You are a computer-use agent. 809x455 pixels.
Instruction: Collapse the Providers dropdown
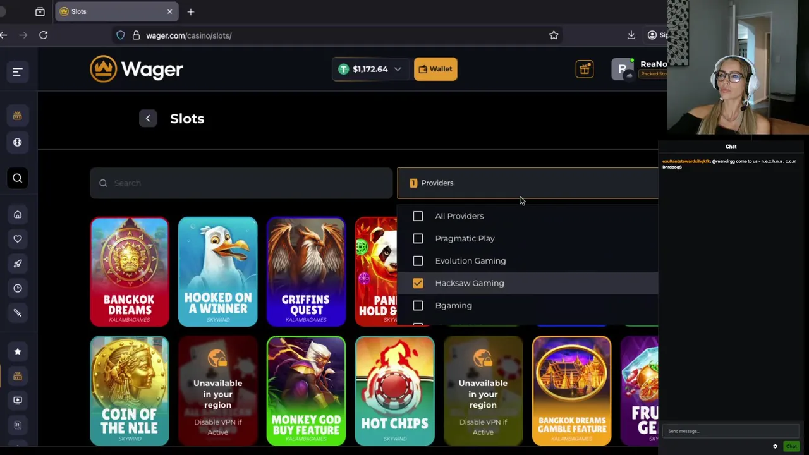(528, 183)
